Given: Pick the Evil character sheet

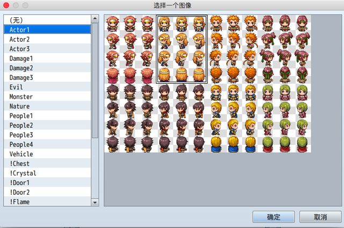Looking at the screenshot, I should coord(47,87).
